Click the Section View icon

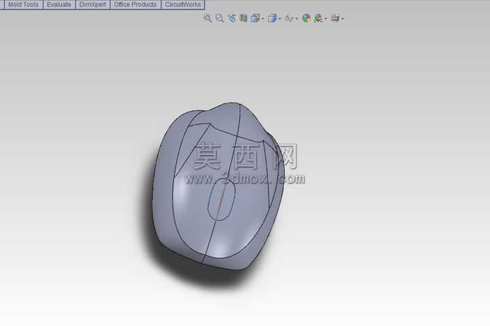click(244, 18)
